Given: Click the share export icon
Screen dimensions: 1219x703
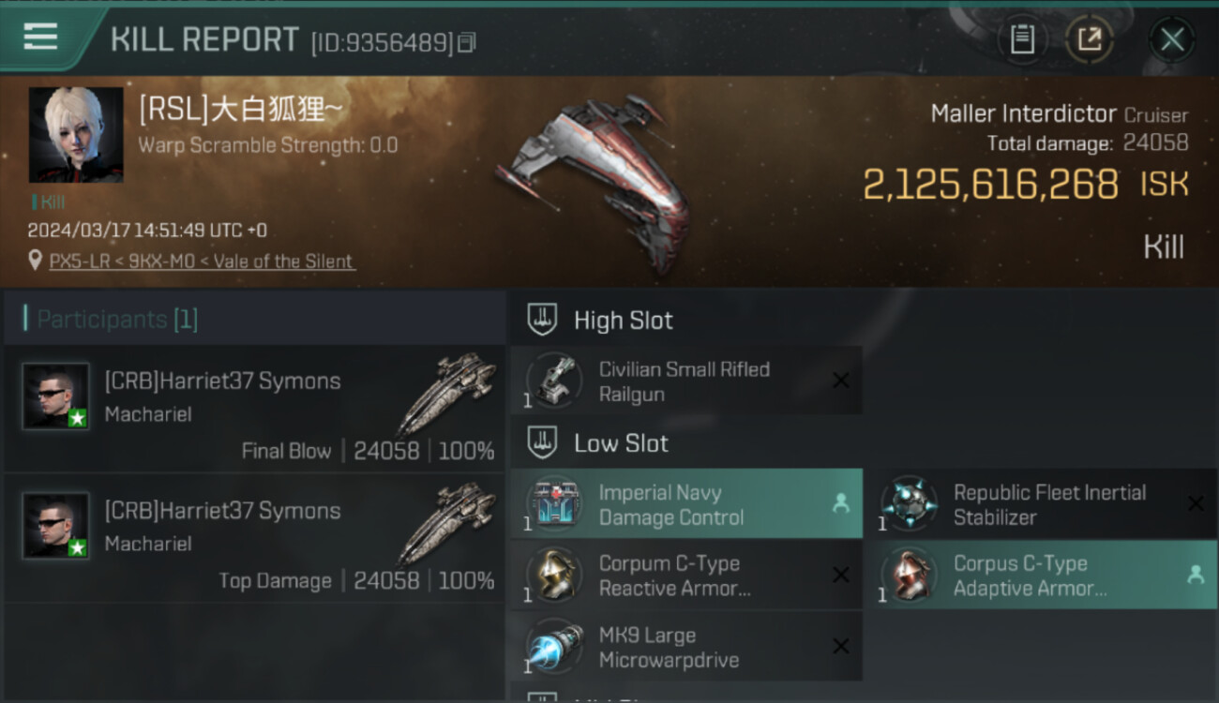Looking at the screenshot, I should tap(1089, 39).
